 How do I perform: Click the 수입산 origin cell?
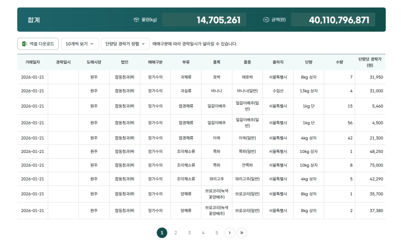278,91
